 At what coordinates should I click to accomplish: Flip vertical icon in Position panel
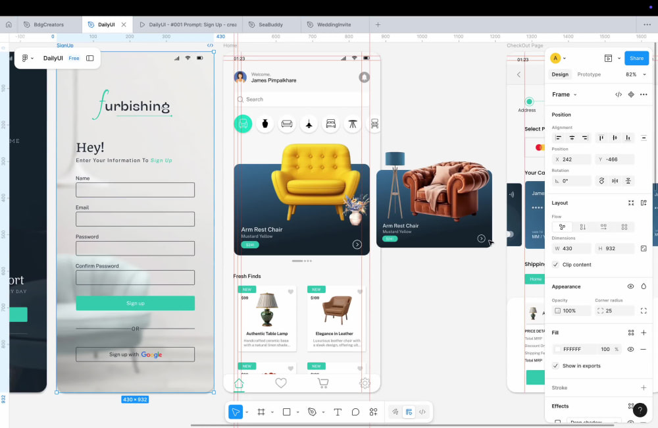pos(628,181)
